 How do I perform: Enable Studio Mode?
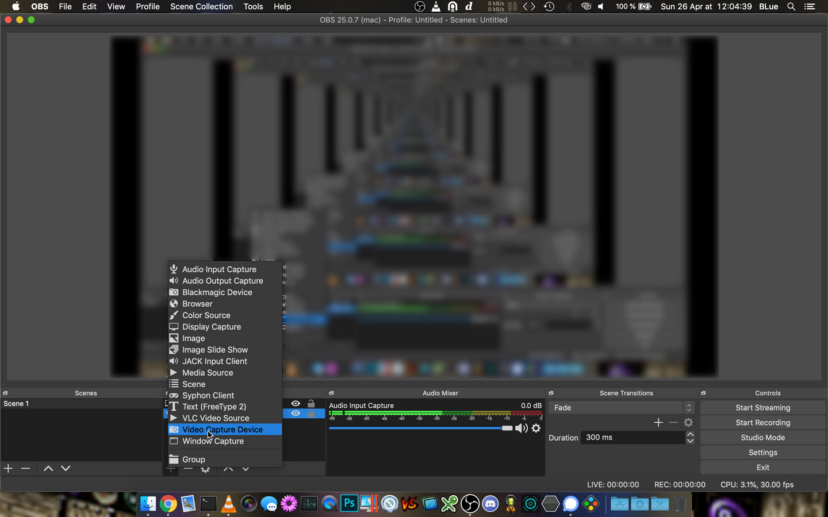coord(763,437)
